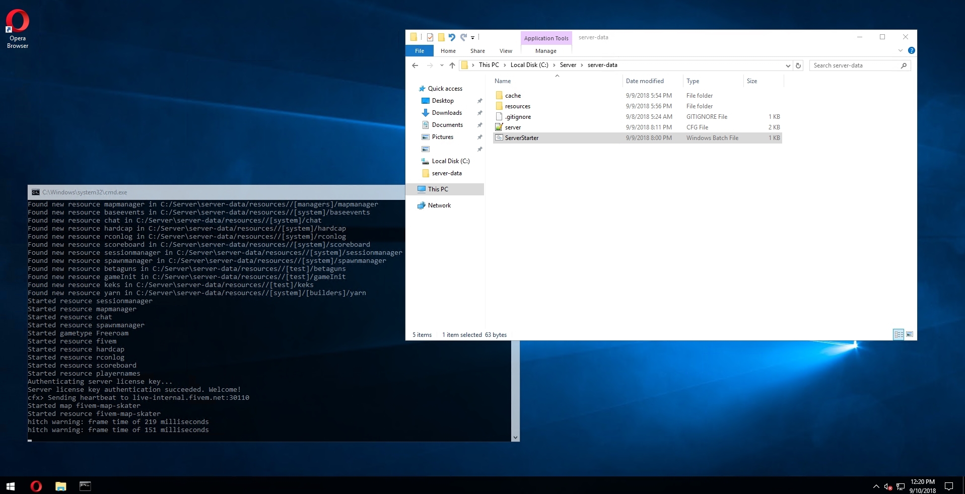Viewport: 965px width, 494px height.
Task: Click the muted speaker tray icon
Action: tap(888, 486)
